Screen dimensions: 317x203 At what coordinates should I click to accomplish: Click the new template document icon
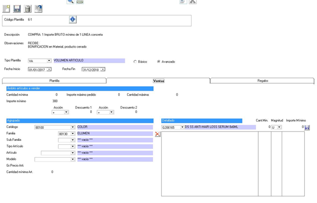(6, 9)
